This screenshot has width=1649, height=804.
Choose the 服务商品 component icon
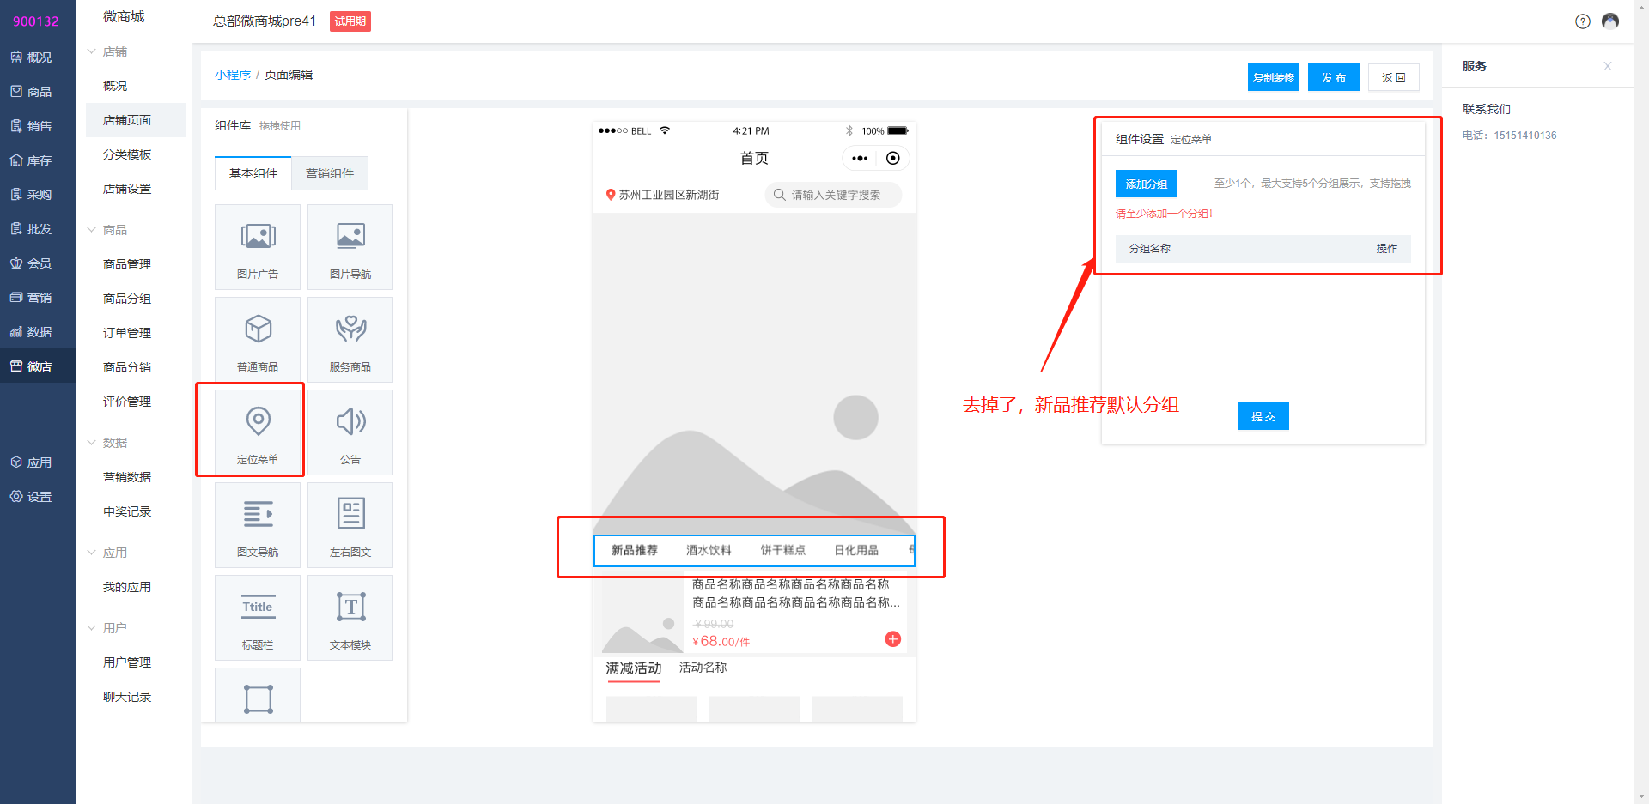pos(350,329)
